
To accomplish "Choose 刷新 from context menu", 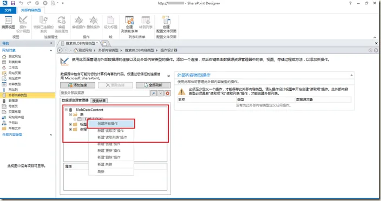I will (111, 171).
